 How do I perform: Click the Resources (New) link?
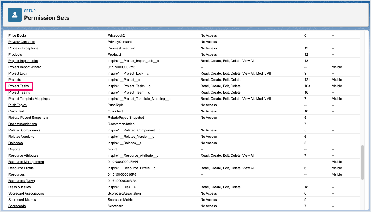[22, 181]
